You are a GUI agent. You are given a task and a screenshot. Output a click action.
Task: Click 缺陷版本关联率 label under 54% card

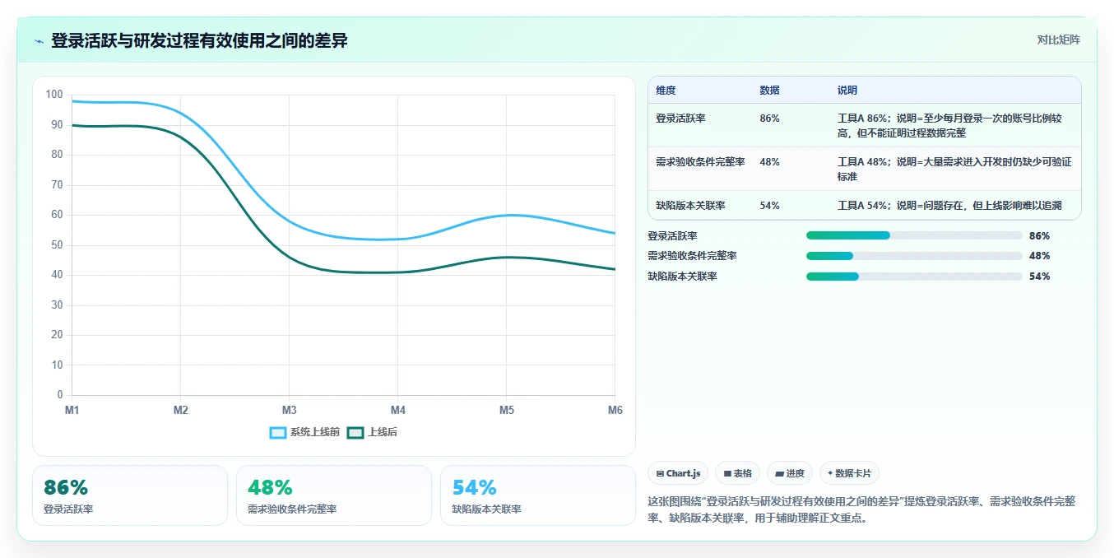486,509
